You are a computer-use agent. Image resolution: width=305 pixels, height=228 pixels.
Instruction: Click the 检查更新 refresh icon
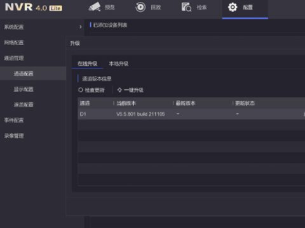81,90
